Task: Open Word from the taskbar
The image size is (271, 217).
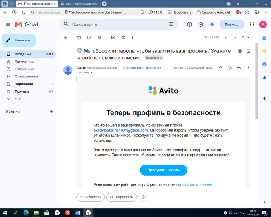Action: coord(78,213)
